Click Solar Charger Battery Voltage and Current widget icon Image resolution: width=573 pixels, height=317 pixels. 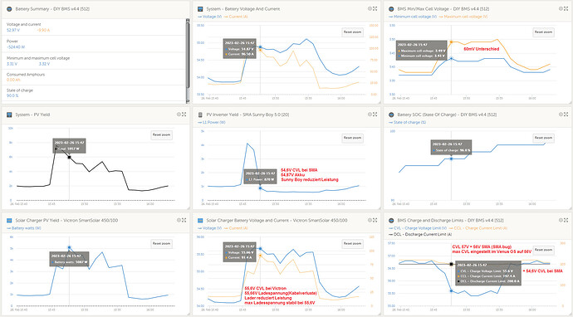pyautogui.click(x=200, y=221)
